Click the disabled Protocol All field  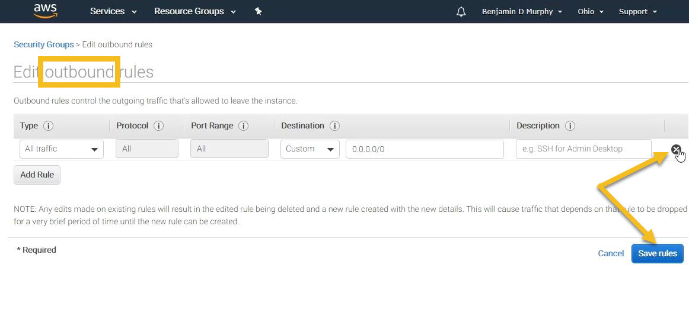(147, 149)
